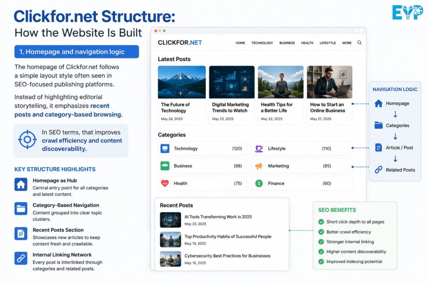
Task: Open The Future of Technology post thumbnail
Action: pyautogui.click(x=182, y=82)
